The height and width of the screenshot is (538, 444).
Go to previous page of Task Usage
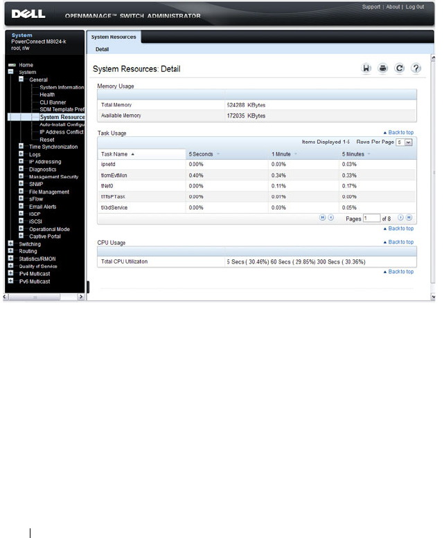[331, 218]
